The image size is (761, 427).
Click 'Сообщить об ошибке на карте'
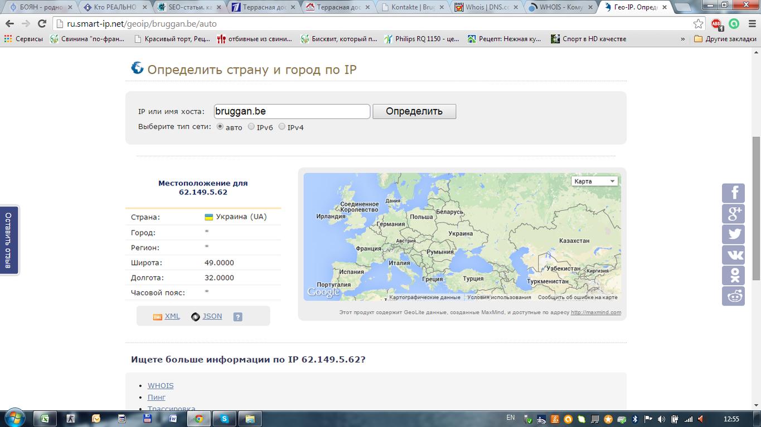(578, 297)
